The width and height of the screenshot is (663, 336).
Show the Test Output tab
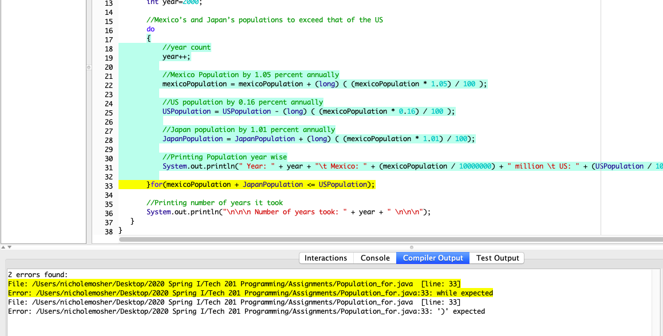(497, 258)
